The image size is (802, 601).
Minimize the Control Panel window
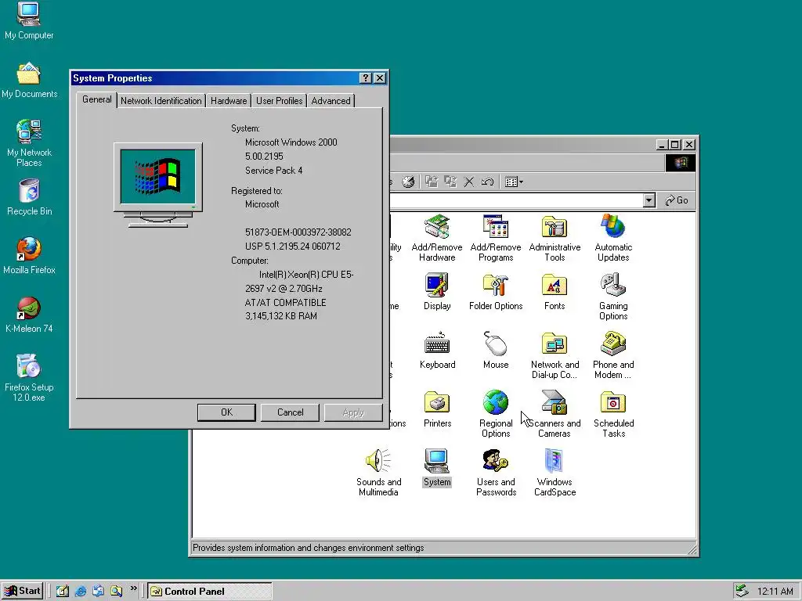tap(662, 145)
